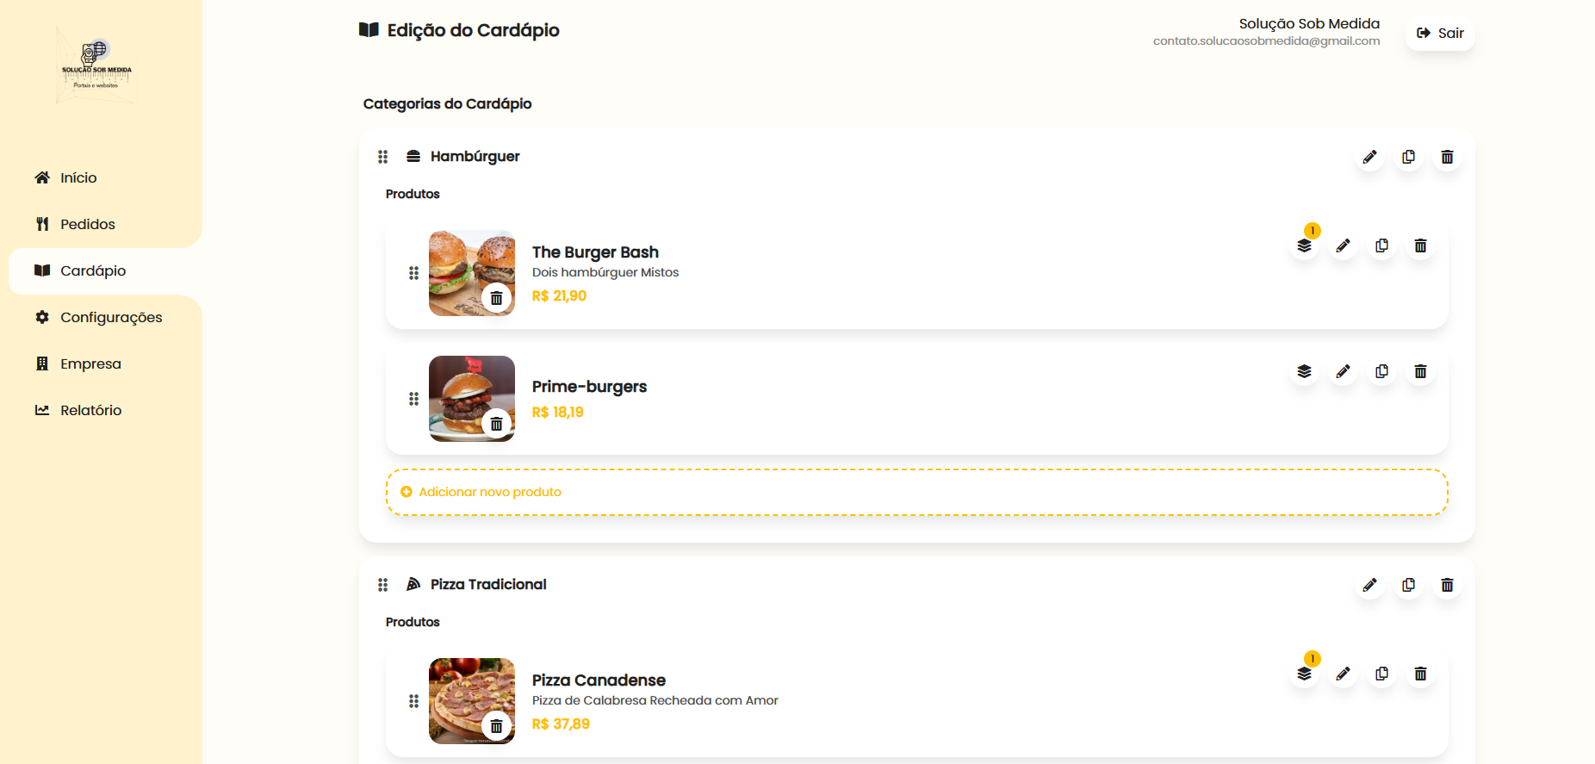The image size is (1595, 764).
Task: Delete the Pizza Canadense product
Action: coord(1420,674)
